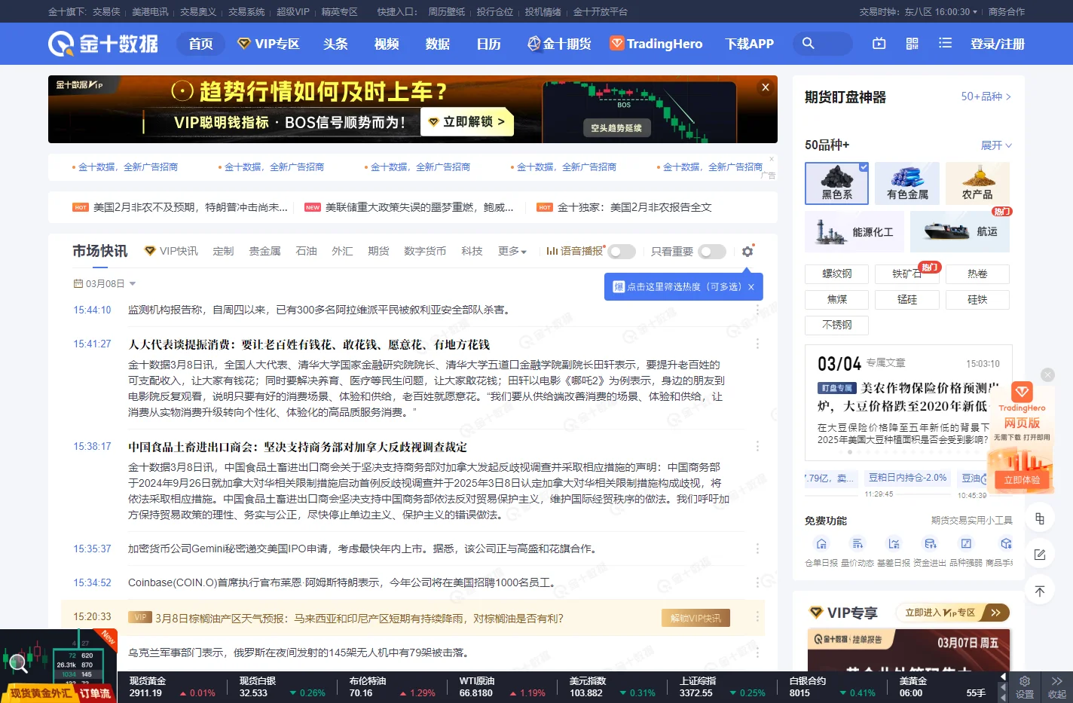The width and height of the screenshot is (1073, 703).
Task: Open the feedback edit icon
Action: (x=1040, y=555)
